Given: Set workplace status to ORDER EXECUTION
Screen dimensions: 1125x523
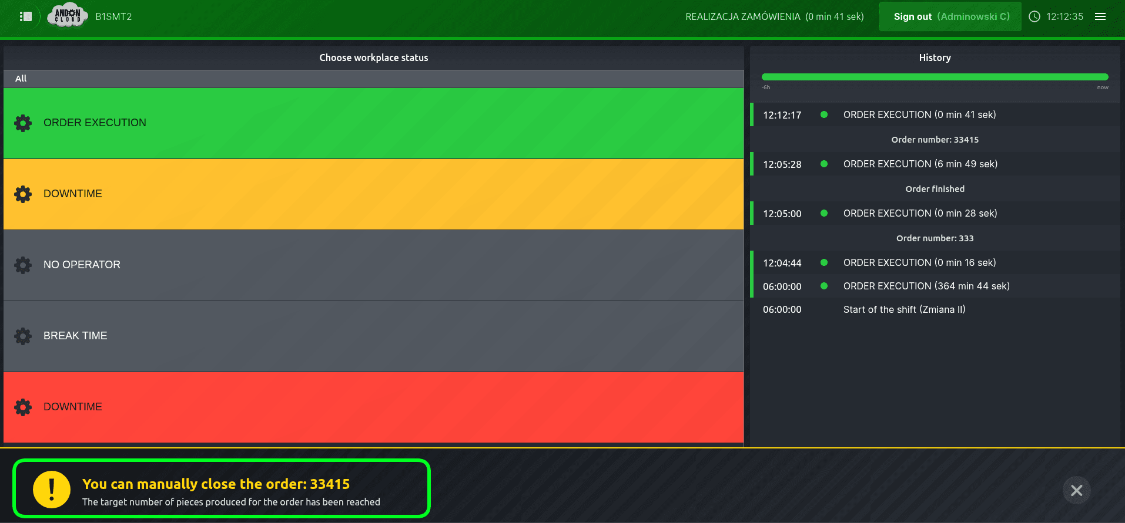Looking at the screenshot, I should click(x=374, y=123).
